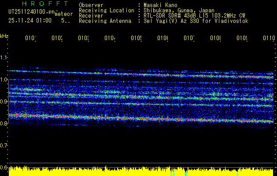Click the kHz axis unit label
The image size is (277, 176).
point(4,36)
